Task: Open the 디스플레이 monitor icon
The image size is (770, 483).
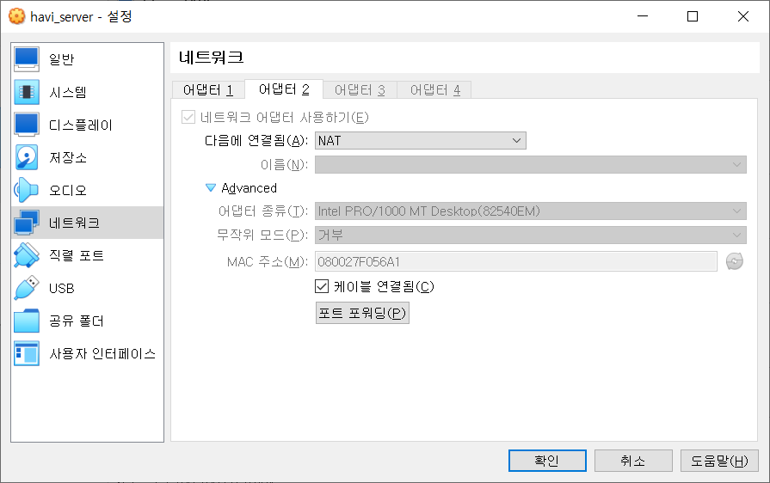Action: click(27, 125)
